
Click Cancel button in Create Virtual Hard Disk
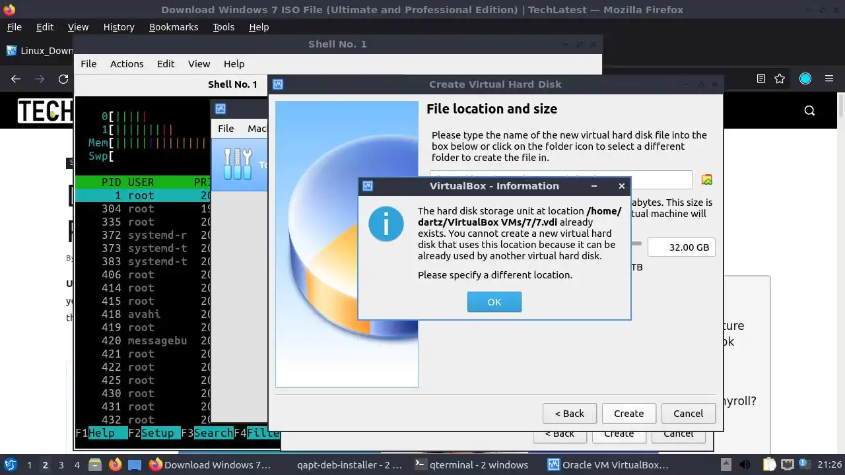click(x=688, y=414)
